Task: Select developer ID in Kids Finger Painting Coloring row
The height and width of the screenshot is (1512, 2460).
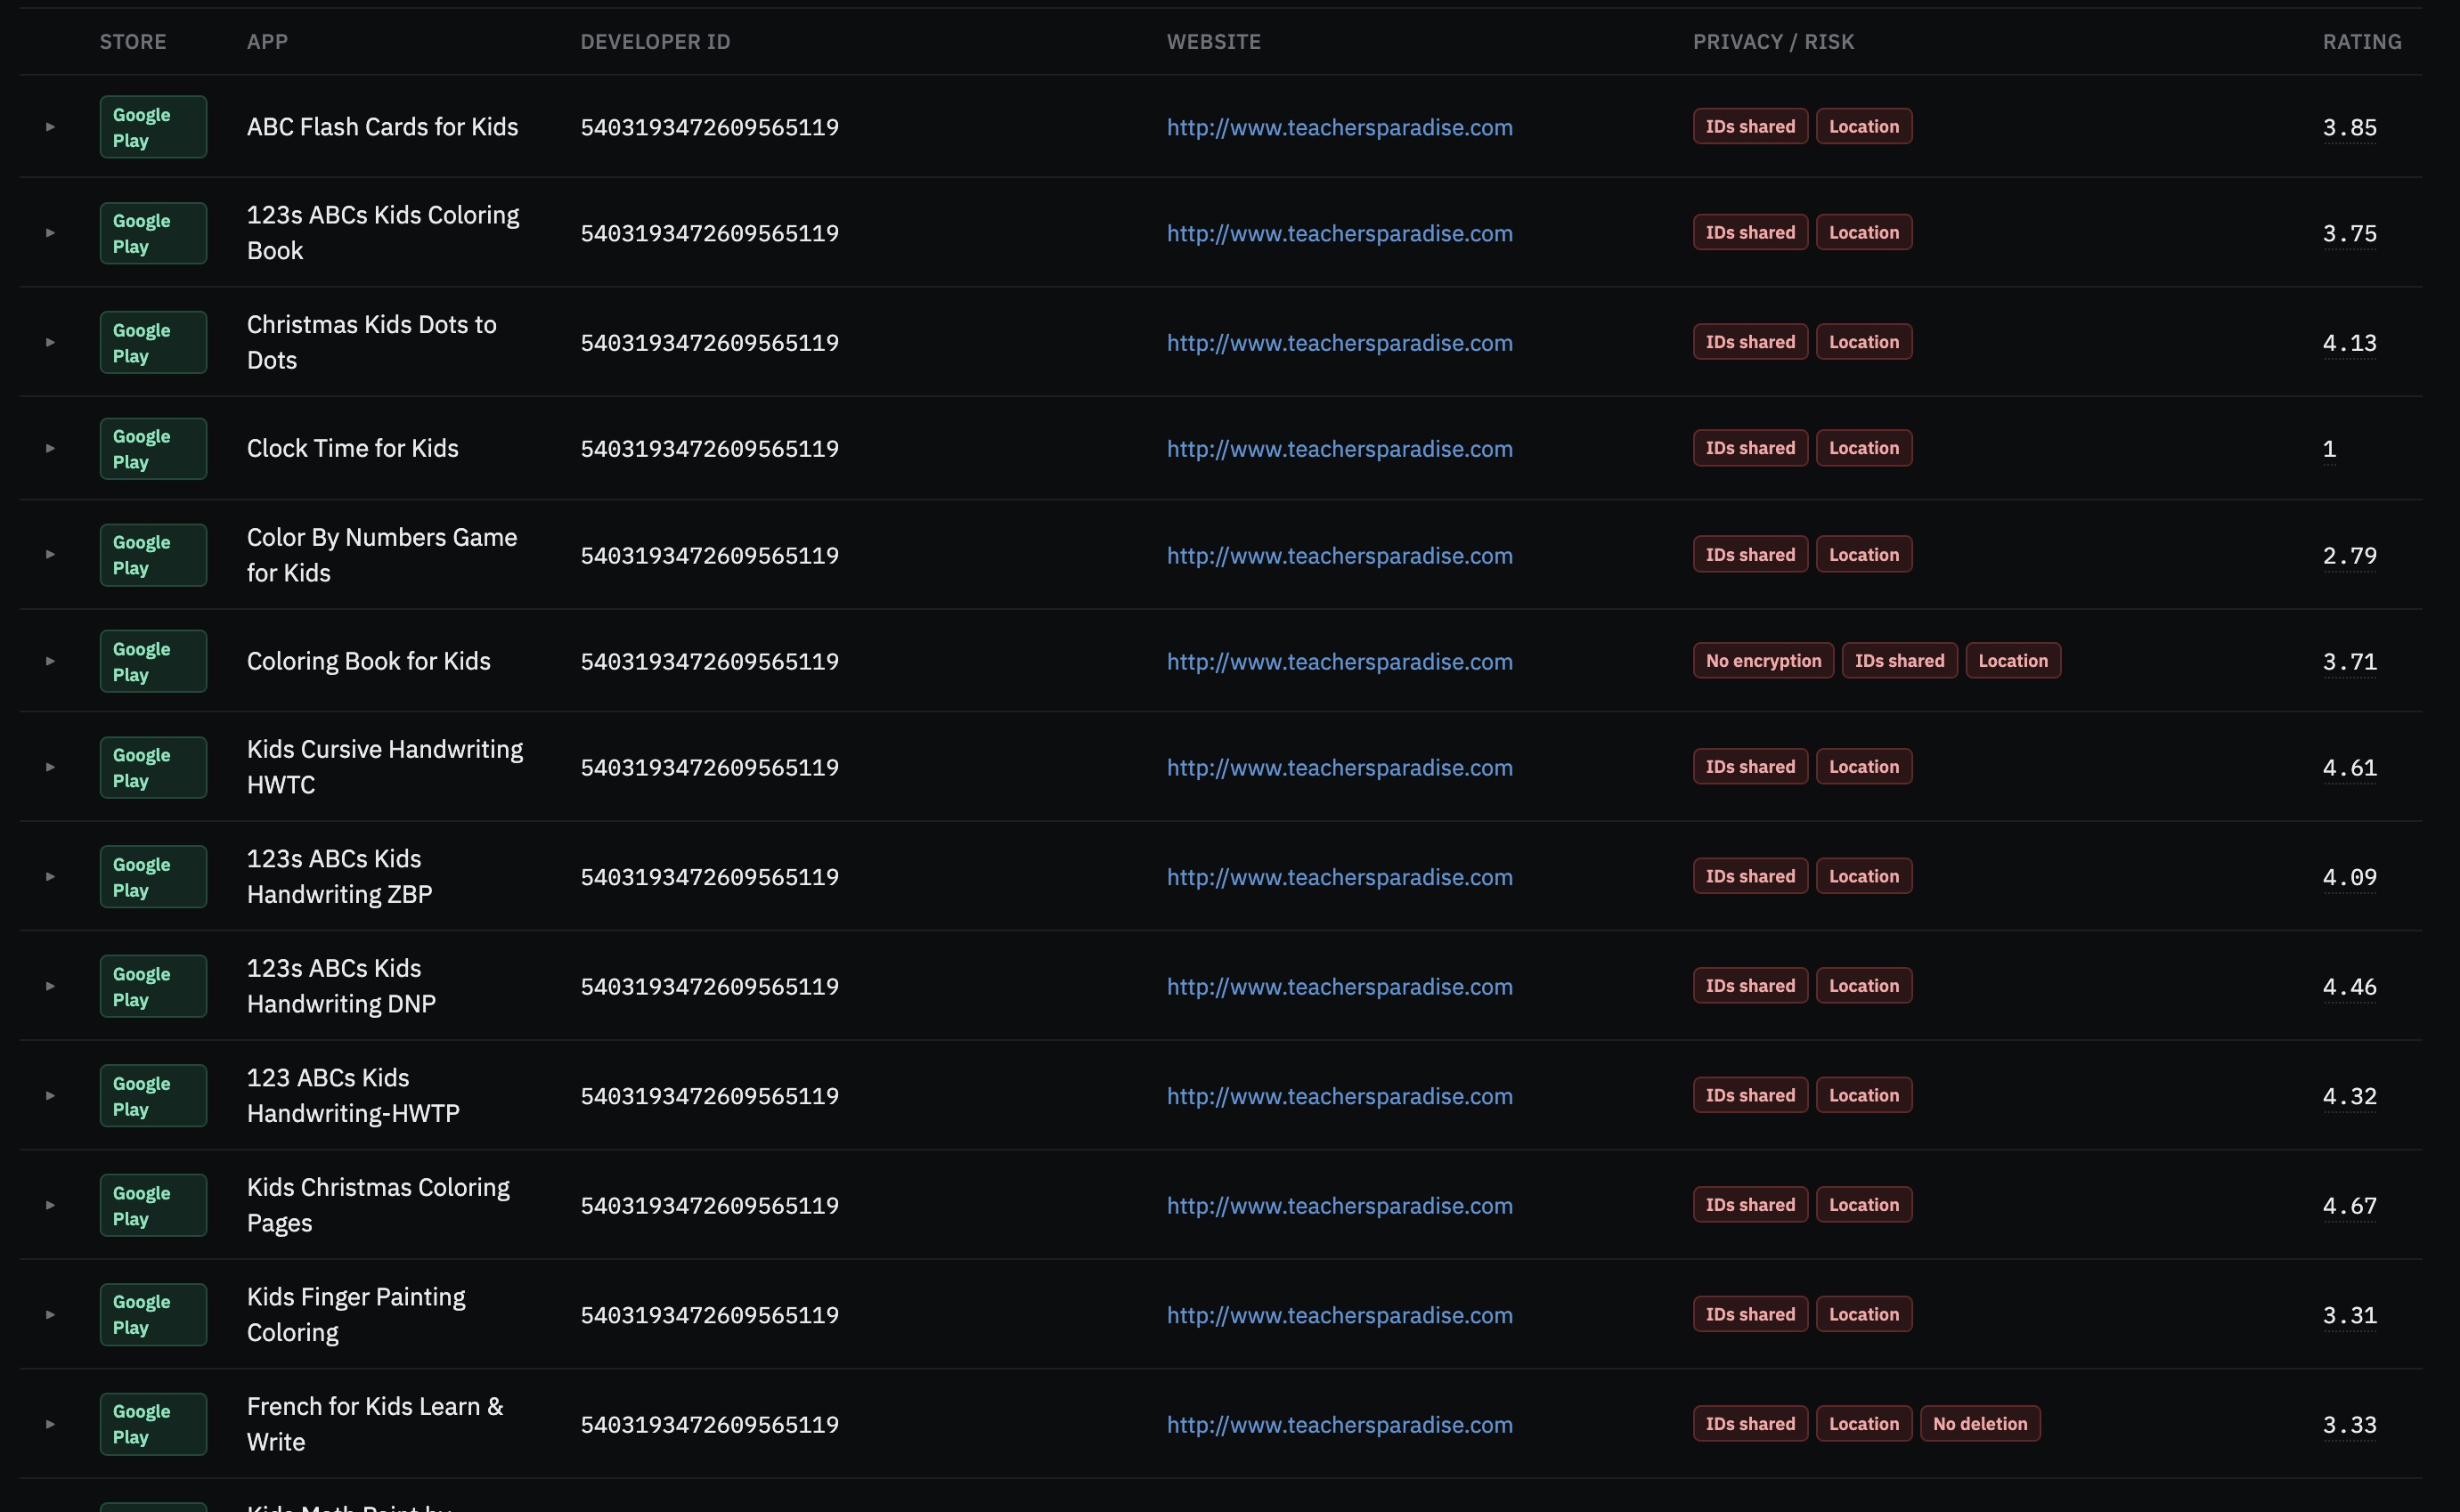Action: (709, 1315)
